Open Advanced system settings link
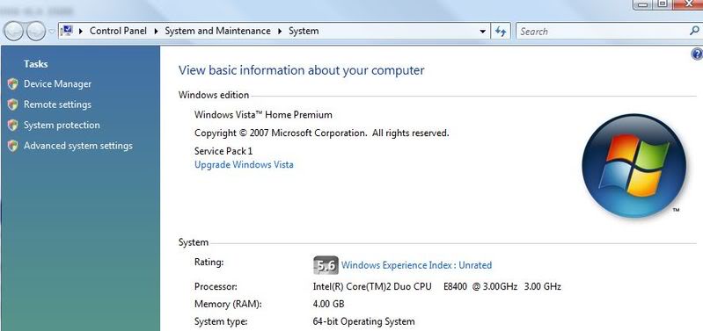 [78, 146]
